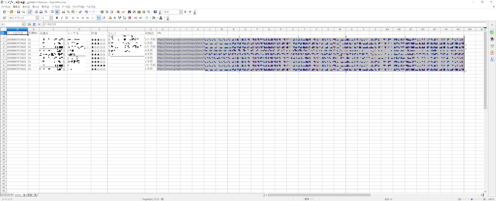The width and height of the screenshot is (496, 201).
Task: Open the Function Wizard icon
Action: click(29, 24)
